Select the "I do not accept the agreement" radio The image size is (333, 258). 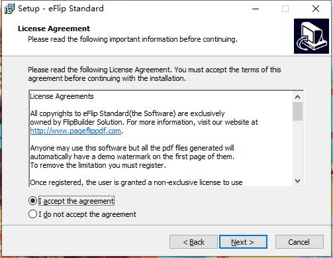tap(32, 214)
